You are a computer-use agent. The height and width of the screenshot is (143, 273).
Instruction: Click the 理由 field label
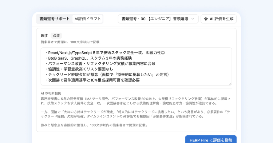(x=45, y=36)
